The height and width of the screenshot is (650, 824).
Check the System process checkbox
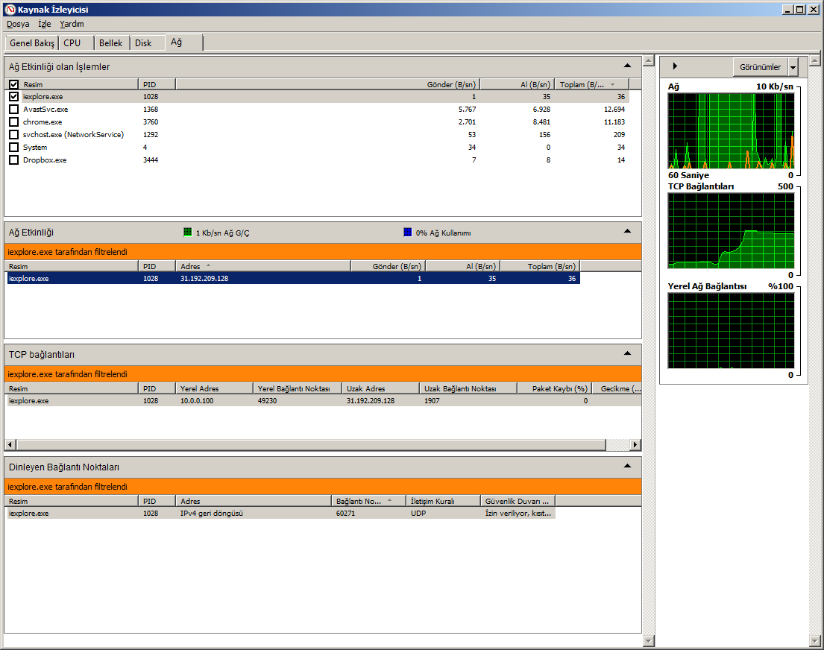[x=14, y=147]
